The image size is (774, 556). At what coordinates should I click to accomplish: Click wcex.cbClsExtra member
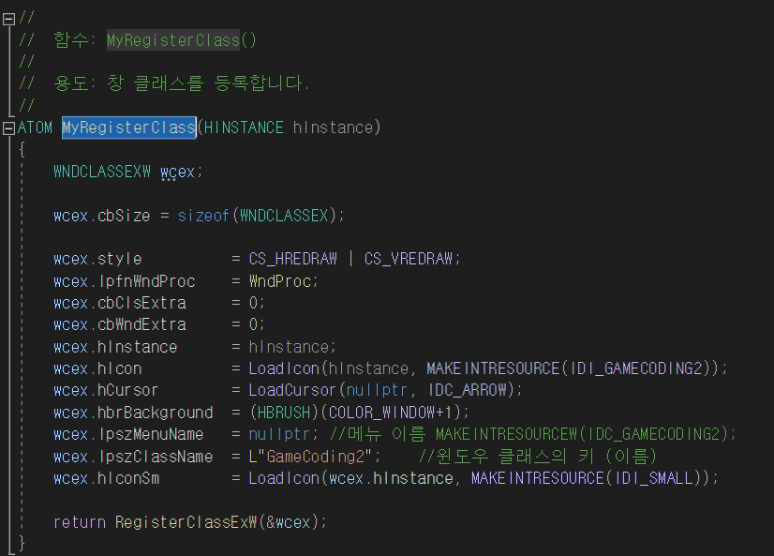click(120, 303)
